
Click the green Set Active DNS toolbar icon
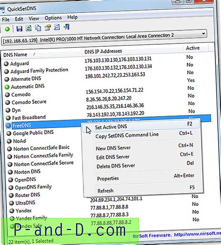point(7,29)
